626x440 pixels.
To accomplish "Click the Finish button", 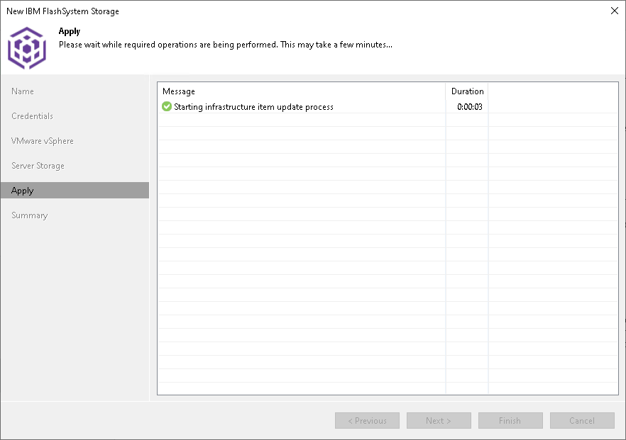I will coord(510,420).
